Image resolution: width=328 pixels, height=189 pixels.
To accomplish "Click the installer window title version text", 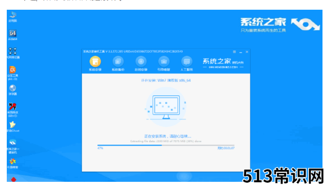I will (x=133, y=52).
